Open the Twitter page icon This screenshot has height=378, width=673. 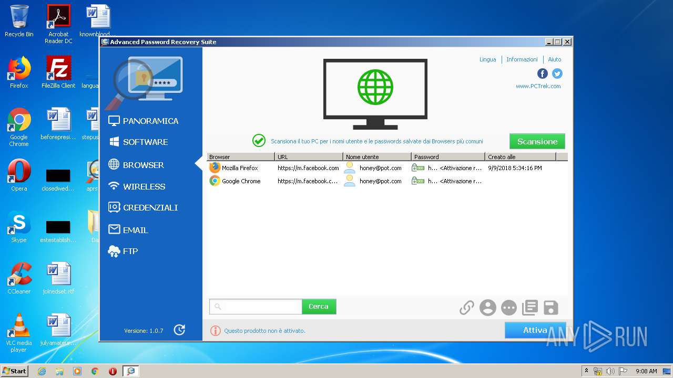(x=557, y=73)
